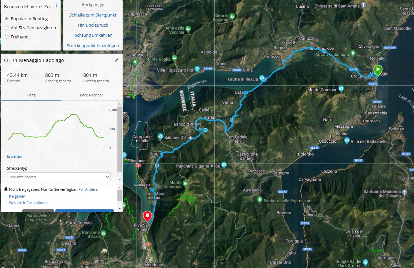Click Grotte di Rescia camera icon

261,79
